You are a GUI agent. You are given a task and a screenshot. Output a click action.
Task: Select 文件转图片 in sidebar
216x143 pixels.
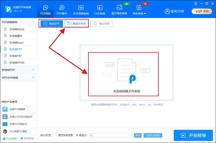[x=19, y=36]
